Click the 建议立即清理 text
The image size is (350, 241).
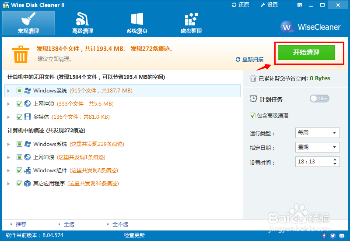pos(54,59)
